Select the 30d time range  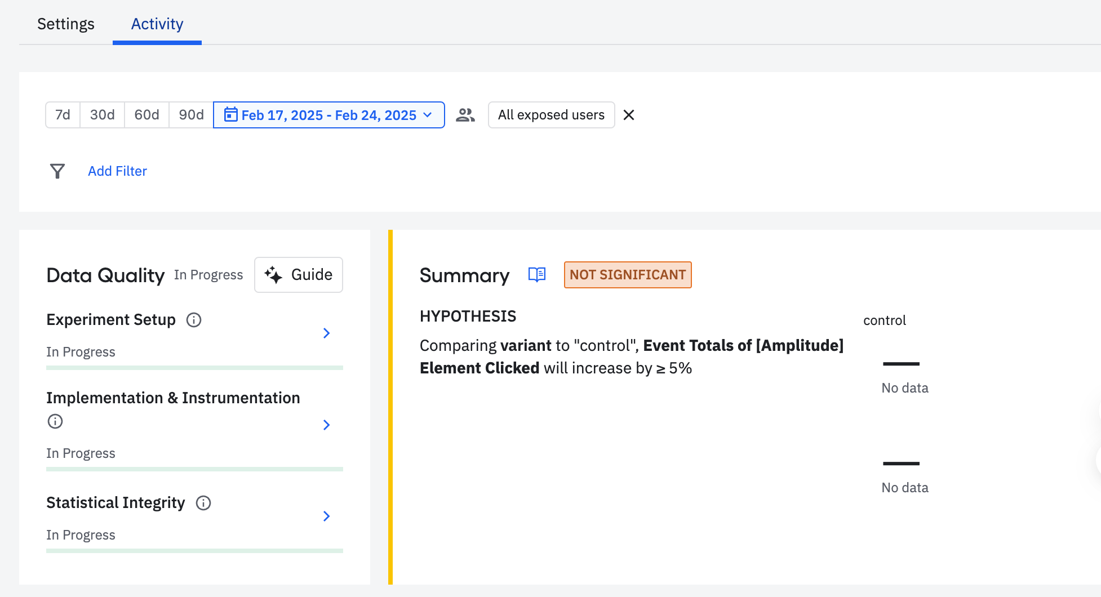coord(102,115)
